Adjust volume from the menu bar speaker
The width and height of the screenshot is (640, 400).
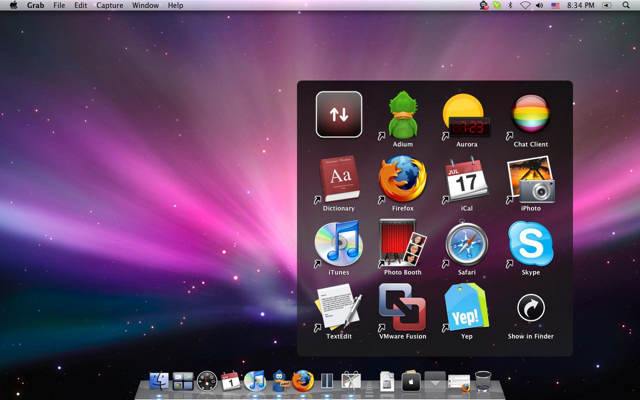point(538,5)
